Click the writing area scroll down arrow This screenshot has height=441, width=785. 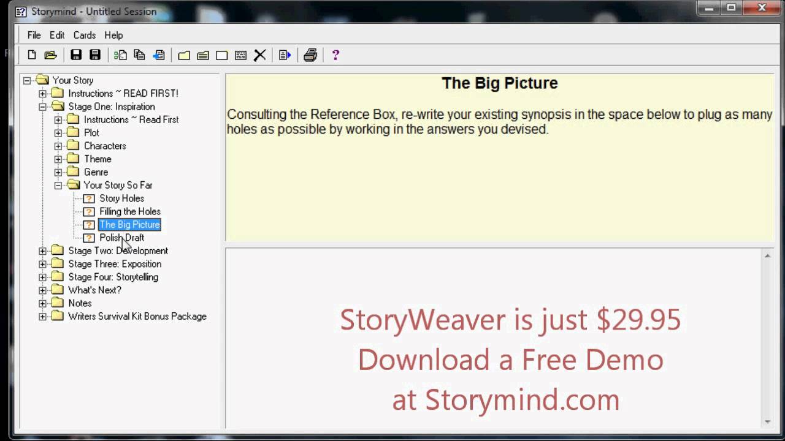(767, 422)
